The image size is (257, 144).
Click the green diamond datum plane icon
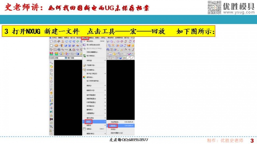[78, 42]
